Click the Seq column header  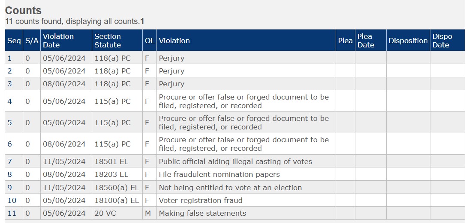[x=14, y=41]
